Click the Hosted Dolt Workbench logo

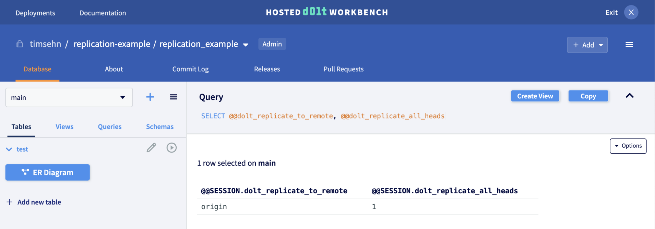pos(327,12)
